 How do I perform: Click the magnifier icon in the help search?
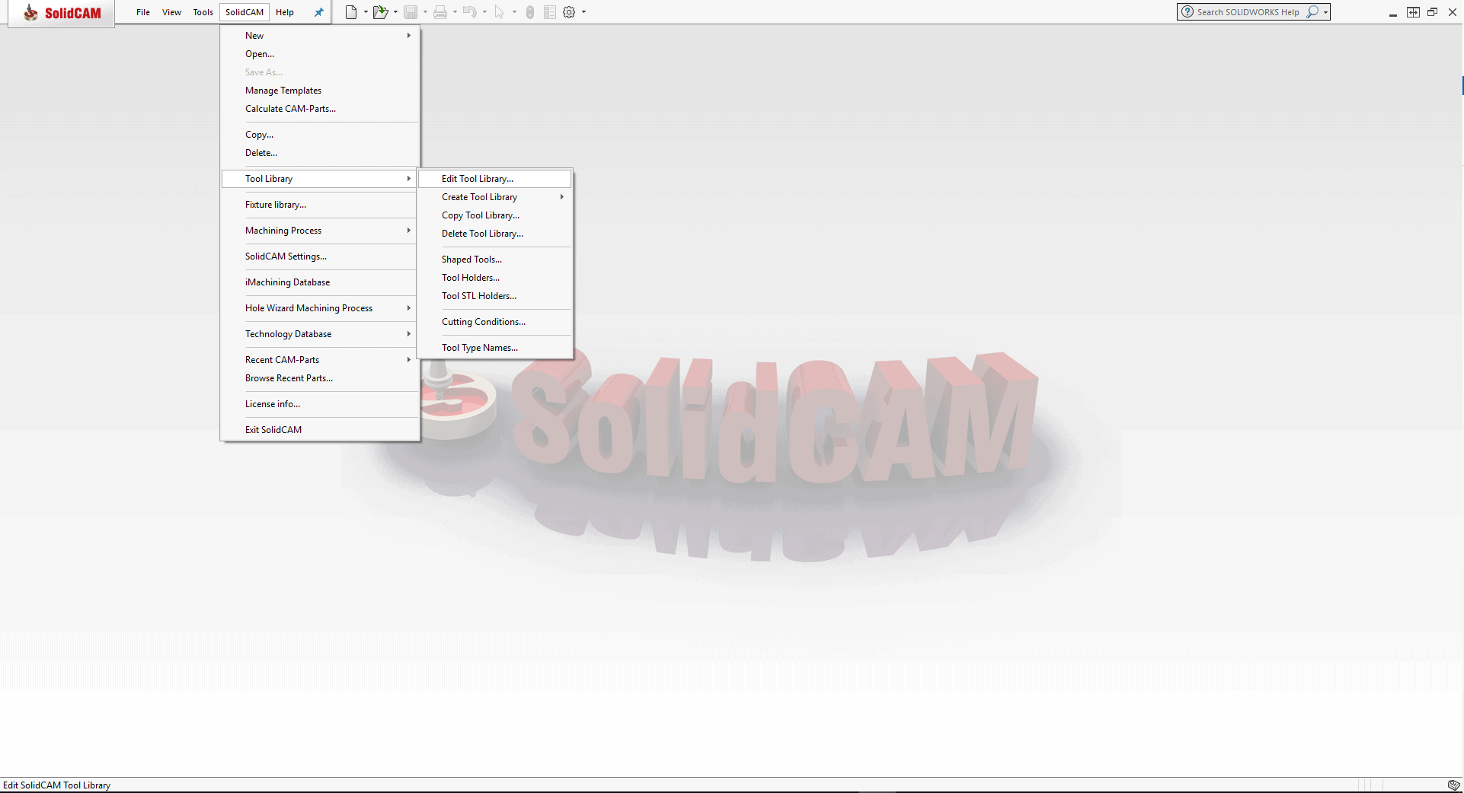coord(1312,12)
